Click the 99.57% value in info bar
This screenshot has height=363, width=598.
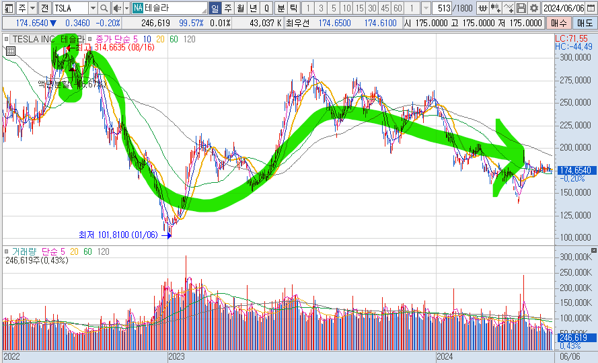click(x=191, y=24)
